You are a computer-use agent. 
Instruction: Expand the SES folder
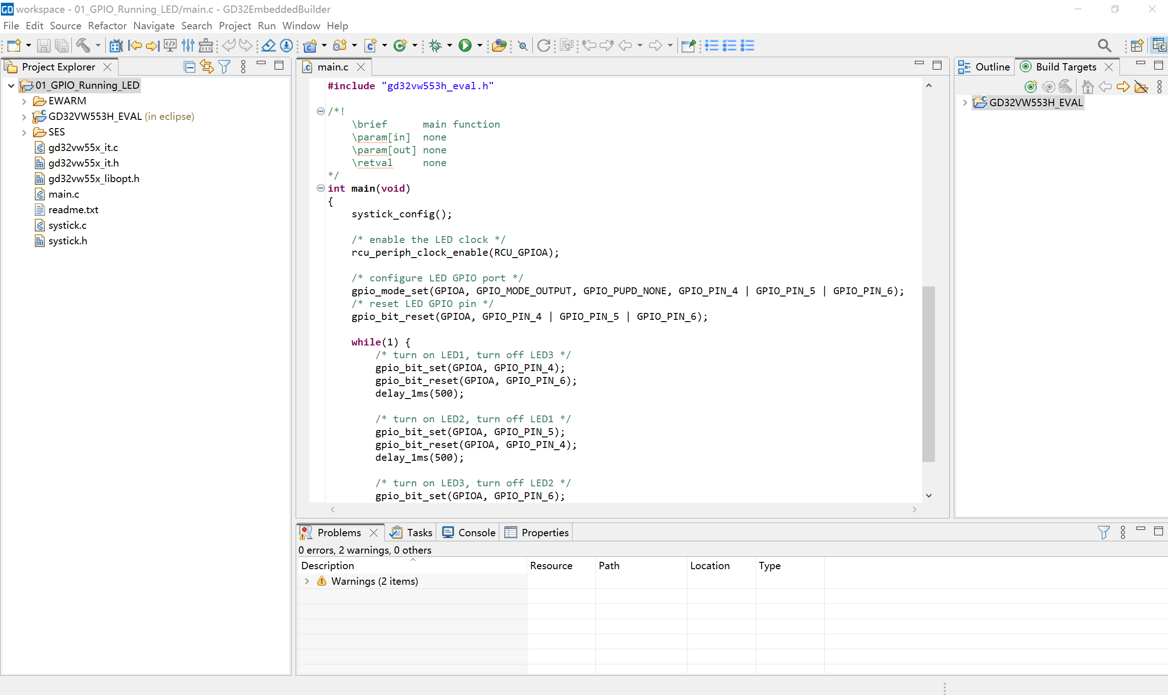point(24,132)
